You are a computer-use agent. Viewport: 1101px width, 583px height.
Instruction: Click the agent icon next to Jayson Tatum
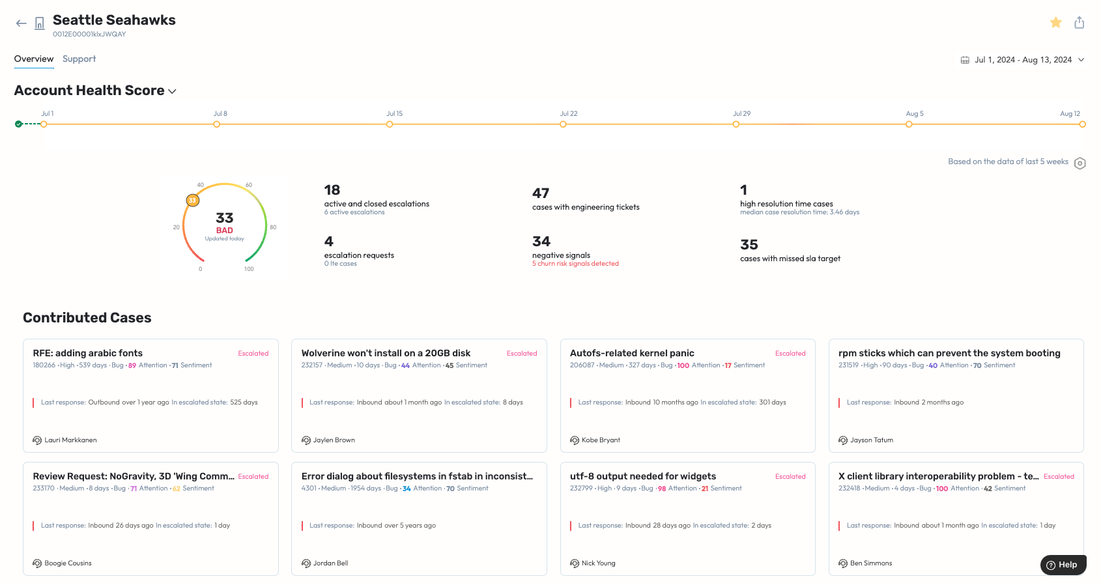click(x=843, y=440)
